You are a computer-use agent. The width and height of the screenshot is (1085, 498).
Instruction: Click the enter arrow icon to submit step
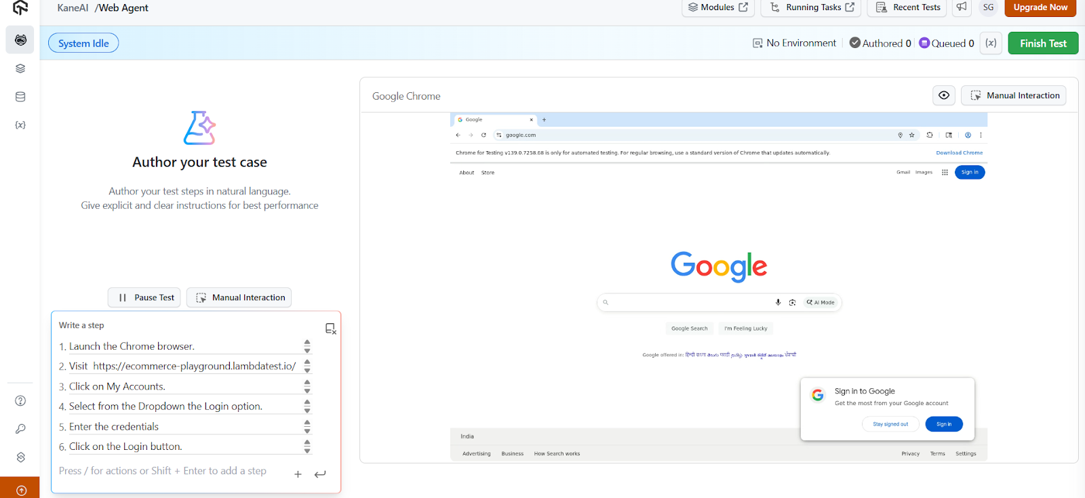(320, 474)
